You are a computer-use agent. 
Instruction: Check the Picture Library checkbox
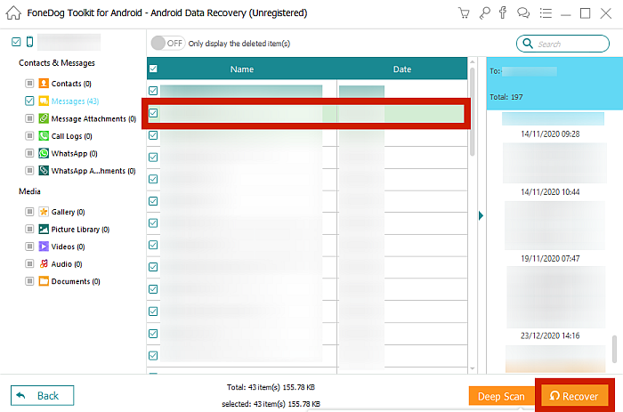pyautogui.click(x=29, y=230)
